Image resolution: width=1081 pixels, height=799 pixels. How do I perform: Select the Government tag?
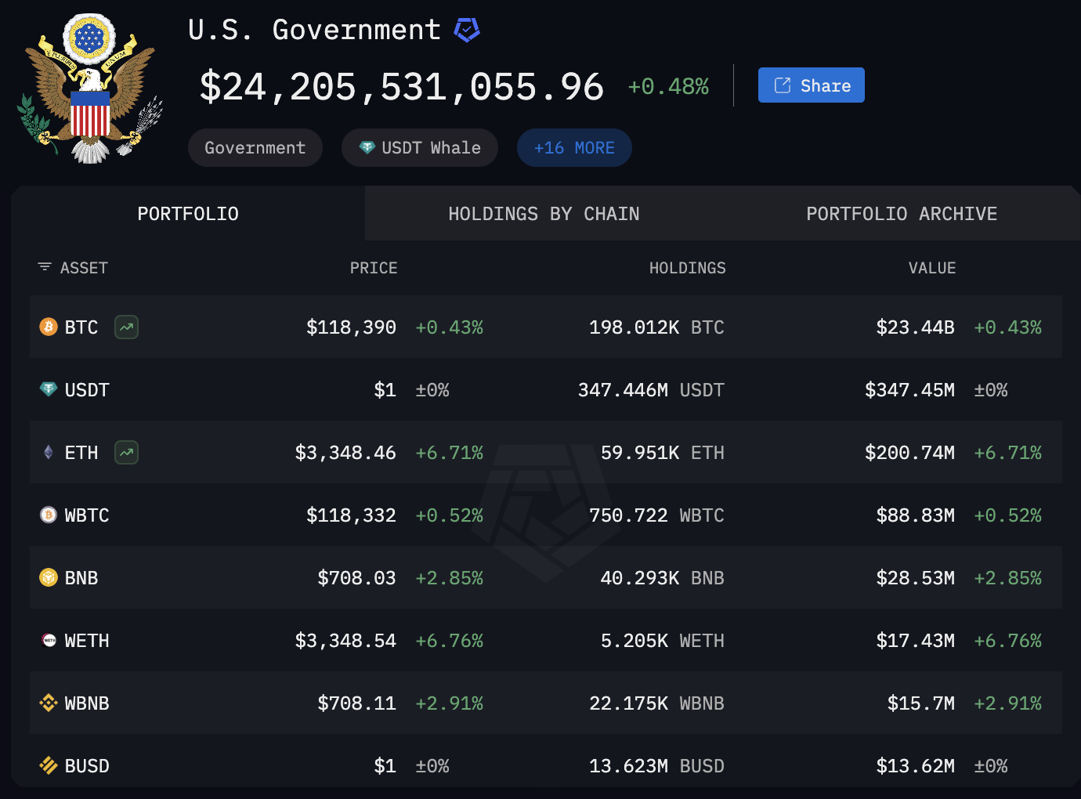[x=255, y=148]
